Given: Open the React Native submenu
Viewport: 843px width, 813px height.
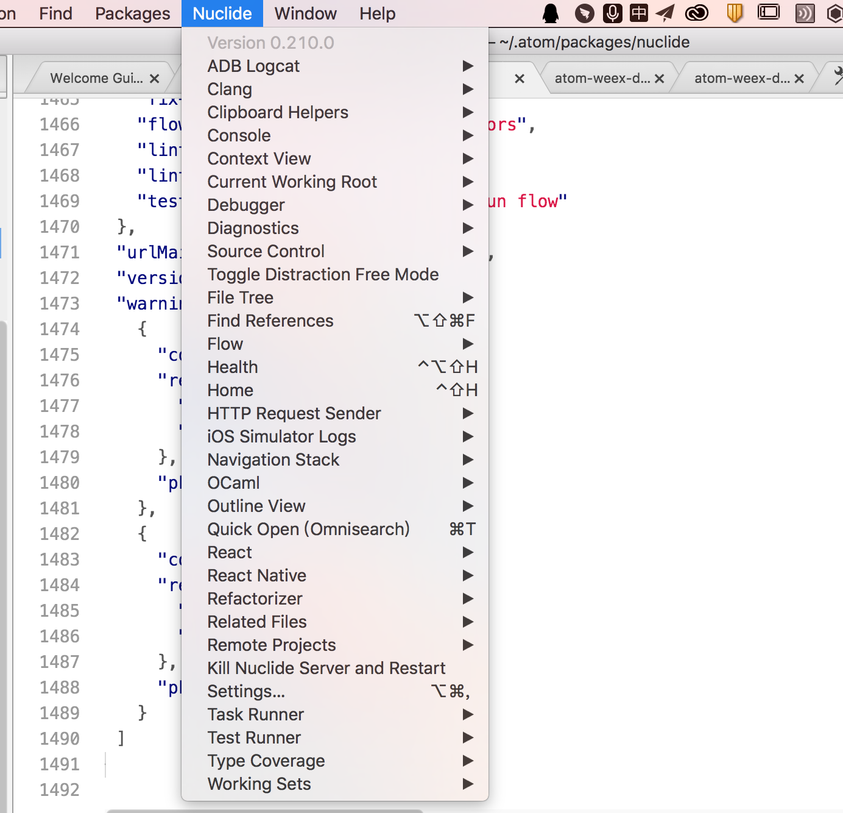Looking at the screenshot, I should click(335, 575).
